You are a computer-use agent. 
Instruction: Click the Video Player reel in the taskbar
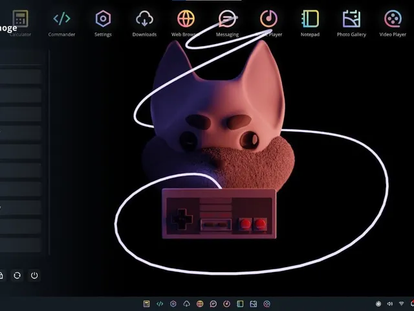(267, 304)
